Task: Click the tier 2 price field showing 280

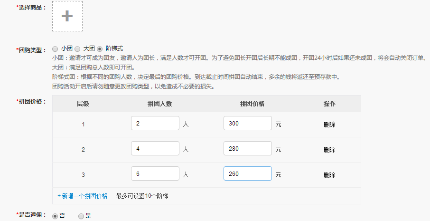Action: click(x=247, y=148)
